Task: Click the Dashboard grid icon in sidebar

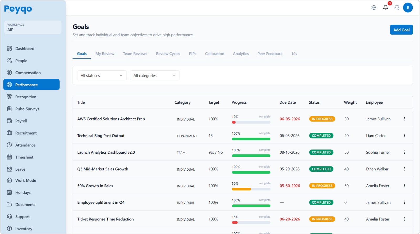Action: tap(9, 48)
